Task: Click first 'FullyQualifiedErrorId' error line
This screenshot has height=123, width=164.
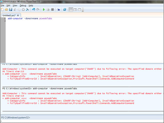Action: (x=71, y=79)
